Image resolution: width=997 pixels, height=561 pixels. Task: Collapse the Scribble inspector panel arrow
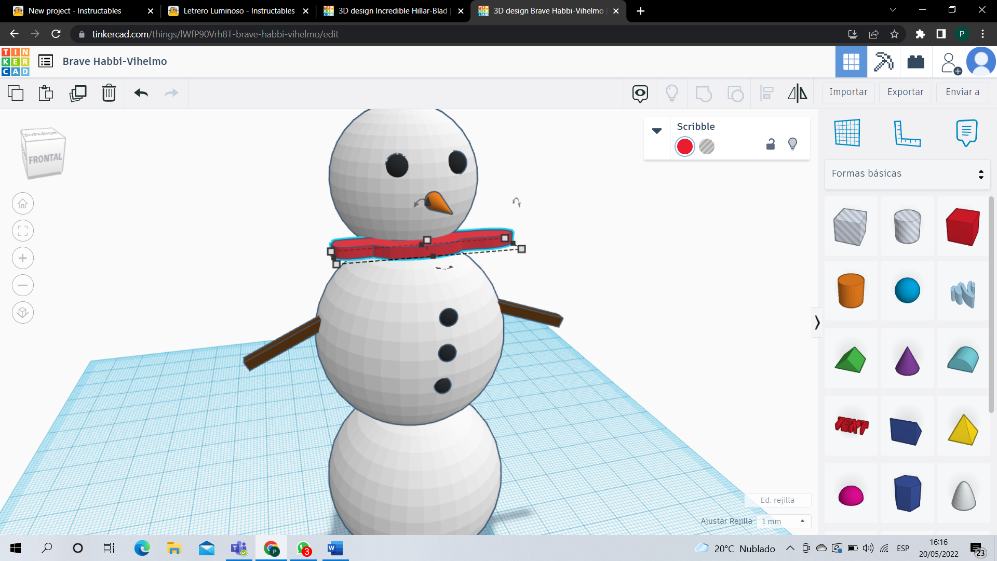click(x=657, y=131)
